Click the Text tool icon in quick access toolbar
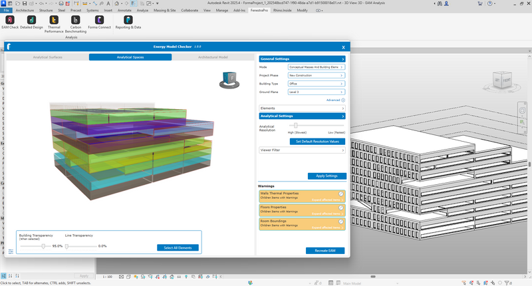 click(108, 3)
